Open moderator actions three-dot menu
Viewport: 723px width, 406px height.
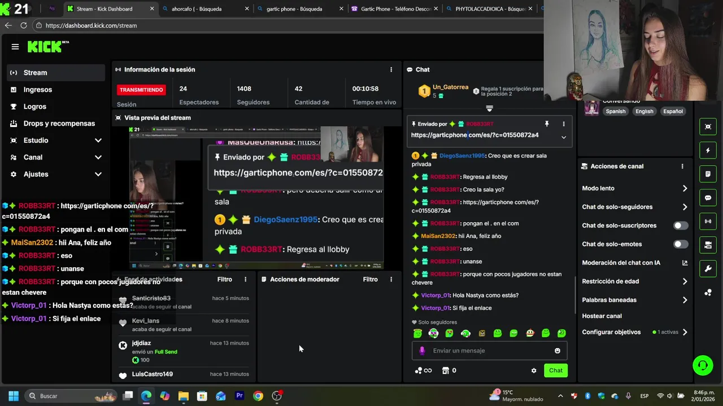[391, 279]
